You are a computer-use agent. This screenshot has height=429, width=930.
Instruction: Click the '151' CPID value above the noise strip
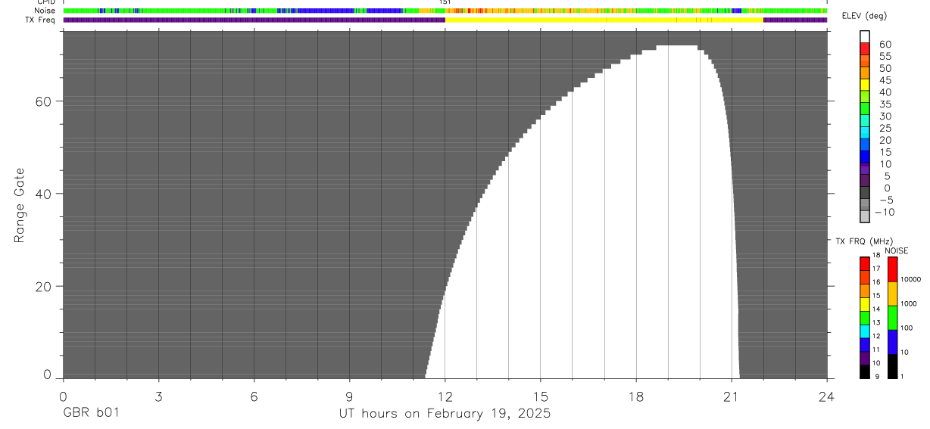coord(445,3)
